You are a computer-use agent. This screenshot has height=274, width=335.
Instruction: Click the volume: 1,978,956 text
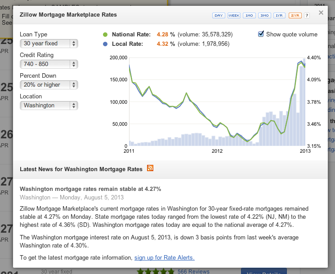point(204,44)
